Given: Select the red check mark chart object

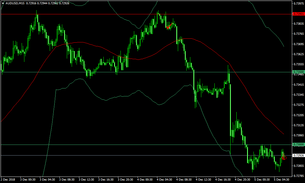Looking at the screenshot, I should [169, 26].
